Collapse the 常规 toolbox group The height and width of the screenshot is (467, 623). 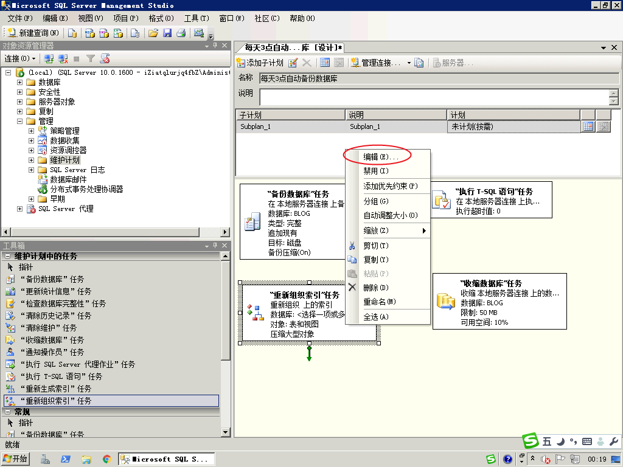(x=7, y=412)
